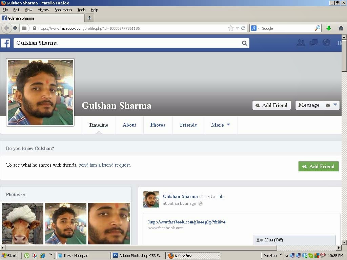Open the search engine selector dropdown
The image size is (347, 260).
(x=259, y=28)
